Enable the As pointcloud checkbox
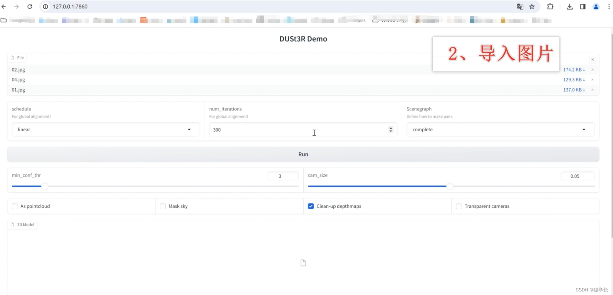 (15, 206)
